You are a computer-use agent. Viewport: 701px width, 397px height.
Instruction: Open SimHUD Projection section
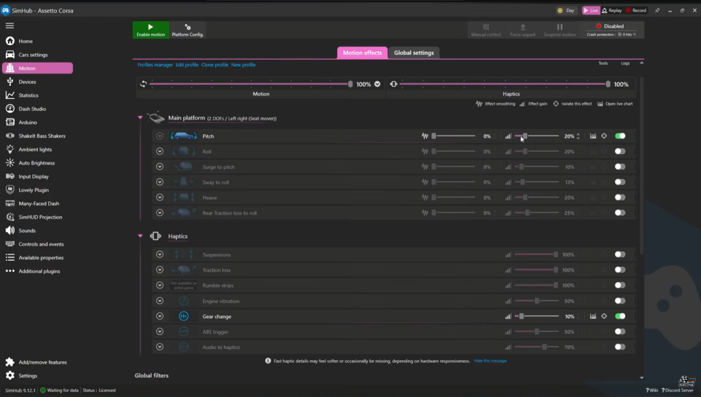click(x=40, y=217)
